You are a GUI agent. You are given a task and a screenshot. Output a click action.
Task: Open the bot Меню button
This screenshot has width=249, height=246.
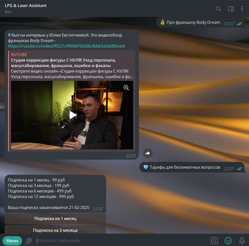(12, 241)
